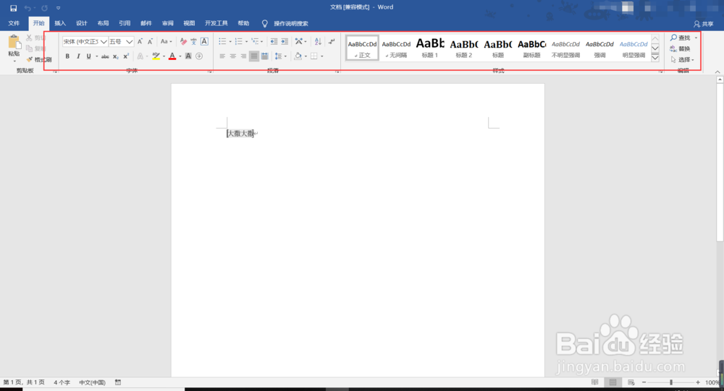Click the 选择 (Select) button
The height and width of the screenshot is (391, 724).
[x=683, y=59]
